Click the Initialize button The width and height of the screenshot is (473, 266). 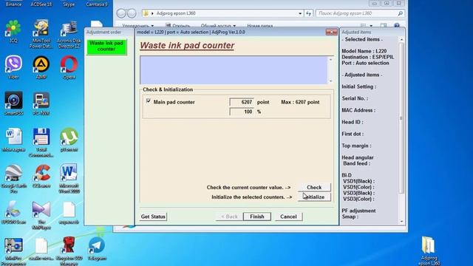tap(314, 197)
